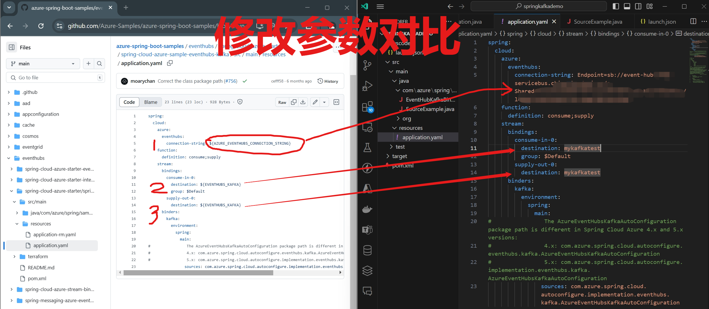Open the Source Control view in VS Code
This screenshot has width=709, height=309.
pos(367,65)
